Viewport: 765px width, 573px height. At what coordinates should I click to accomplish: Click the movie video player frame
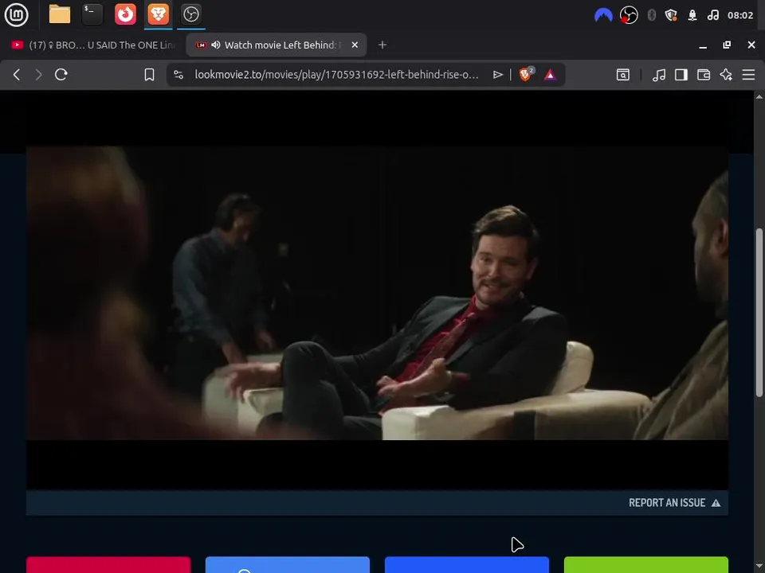point(377,294)
